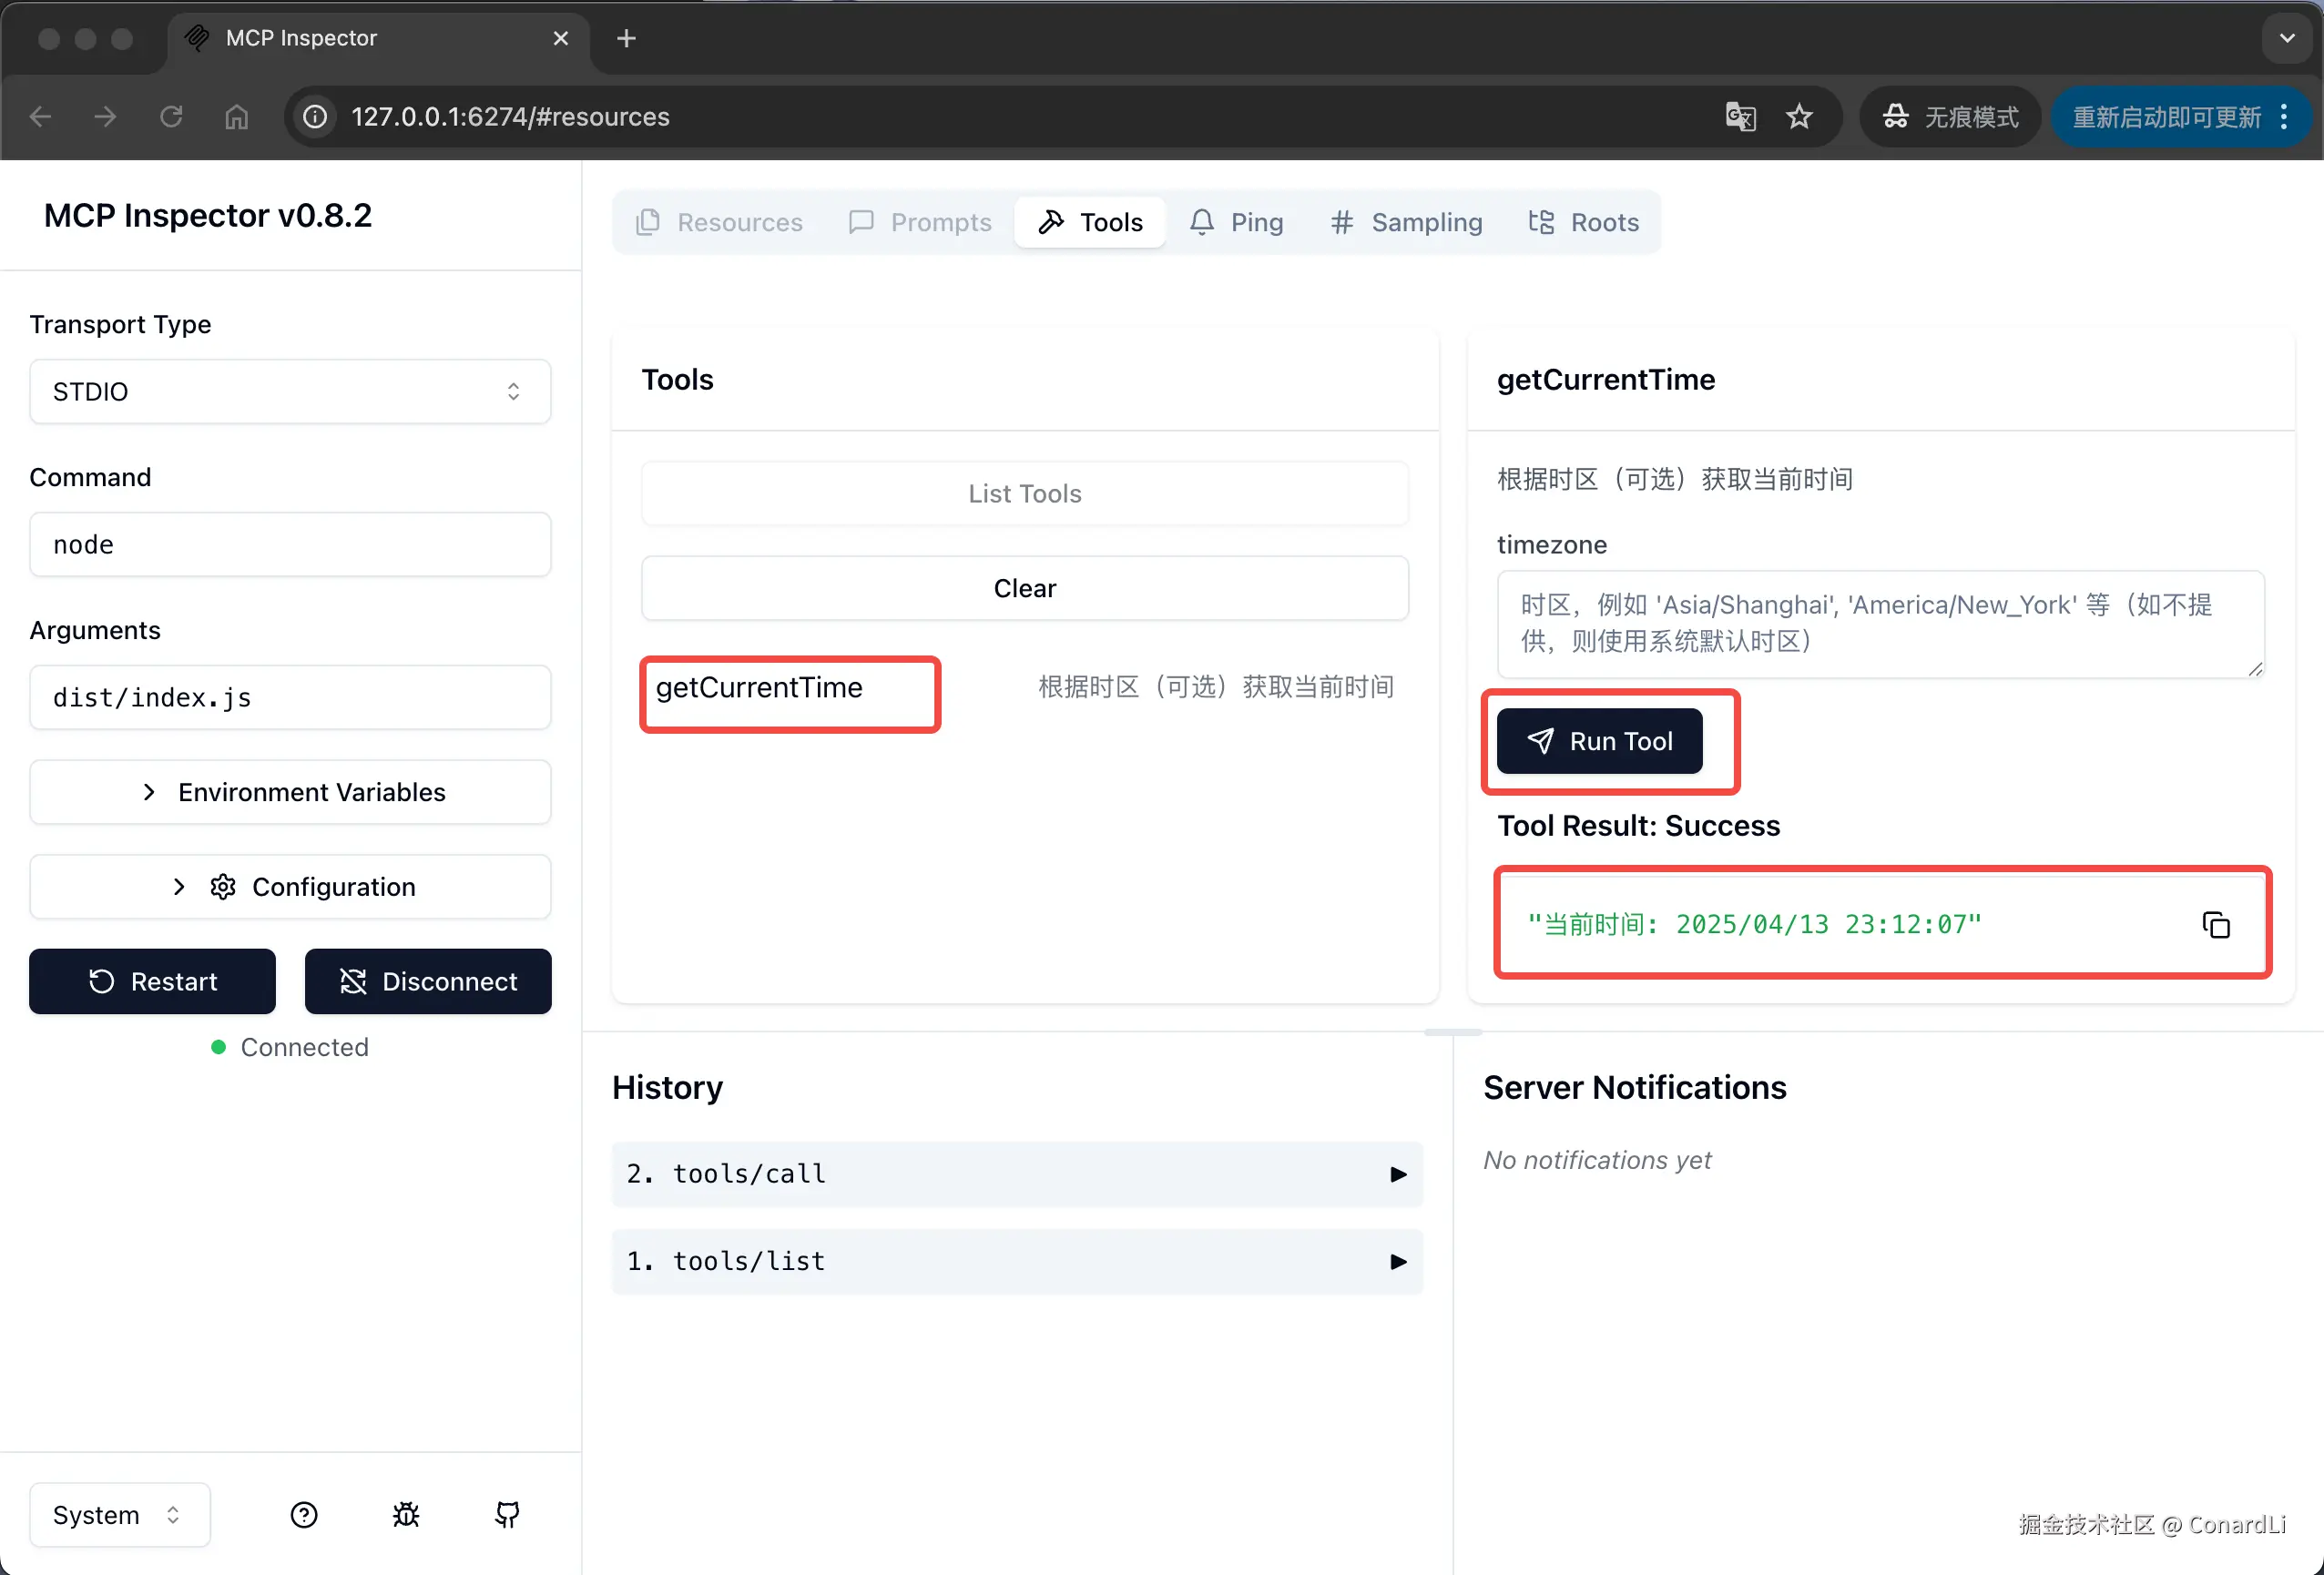This screenshot has width=2324, height=1575.
Task: Open the System theme selector
Action: pyautogui.click(x=119, y=1514)
